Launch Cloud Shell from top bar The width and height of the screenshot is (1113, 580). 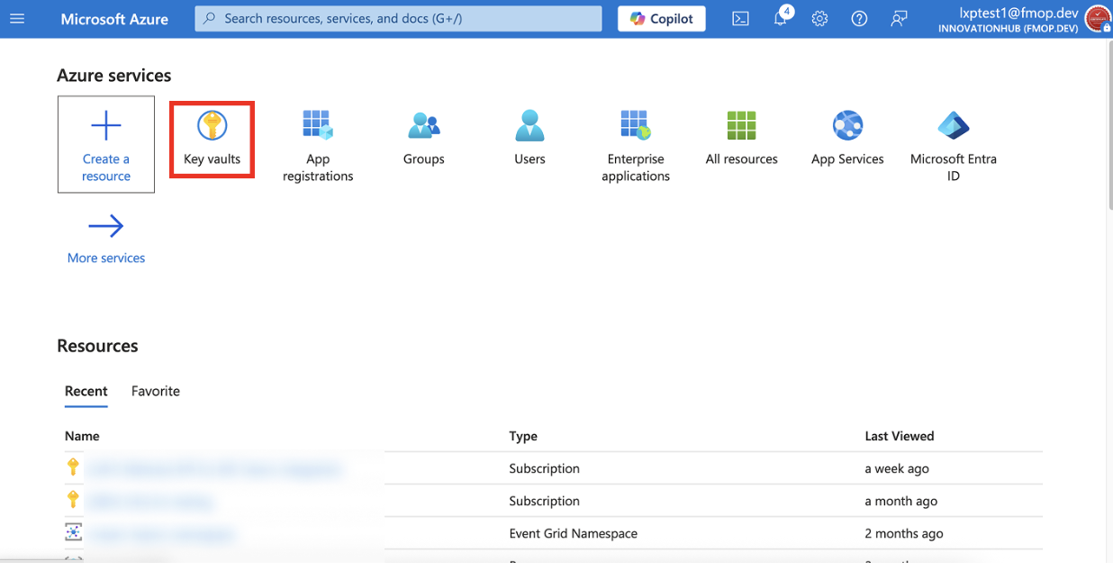[x=740, y=19]
